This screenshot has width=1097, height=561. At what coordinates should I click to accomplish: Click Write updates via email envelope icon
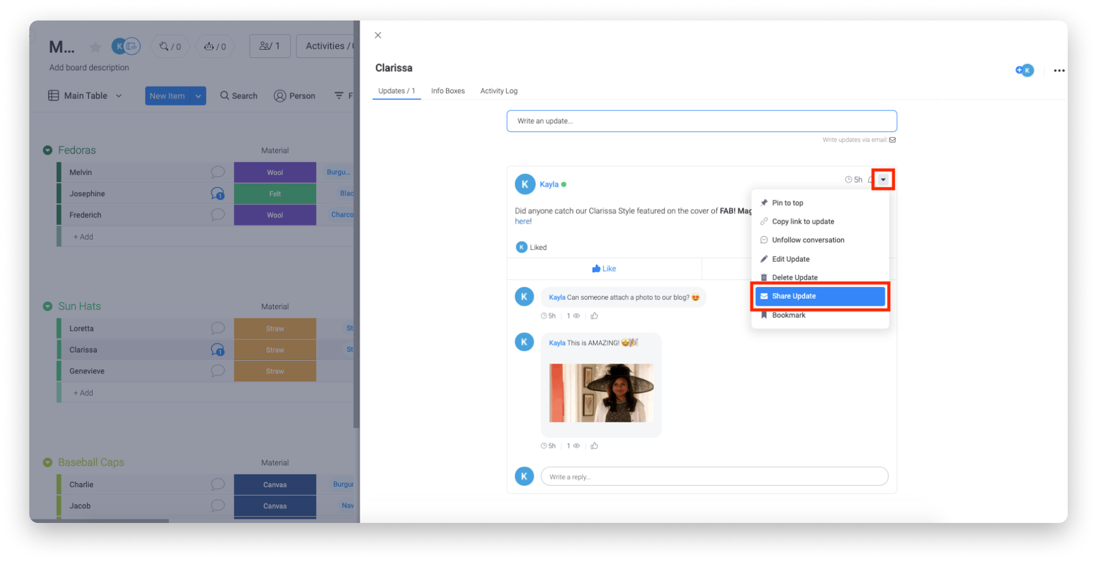[892, 140]
